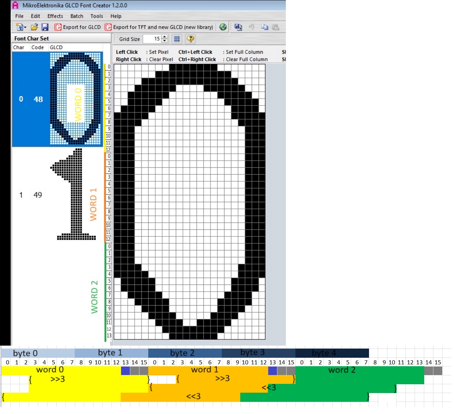The height and width of the screenshot is (414, 454).
Task: Toggle the grid display button
Action: pyautogui.click(x=177, y=39)
